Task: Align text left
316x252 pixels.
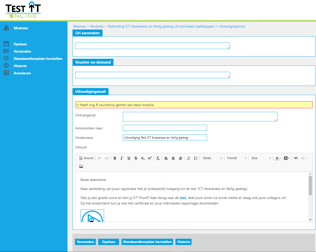Action: [x=166, y=158]
